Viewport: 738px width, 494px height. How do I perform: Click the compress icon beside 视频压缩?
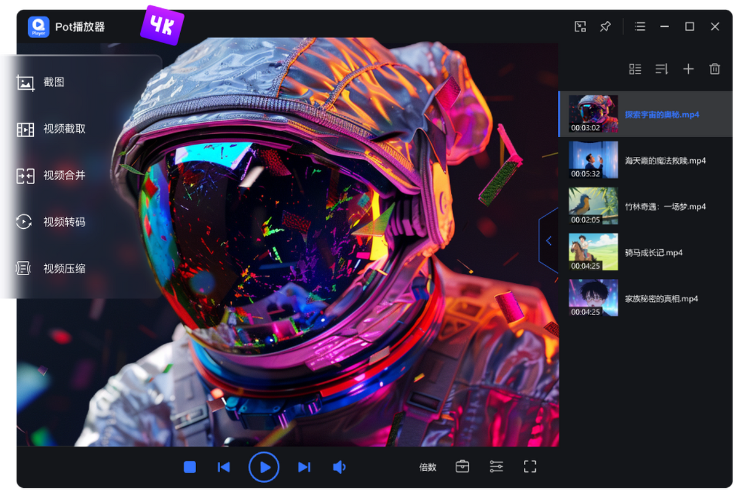[x=23, y=268]
